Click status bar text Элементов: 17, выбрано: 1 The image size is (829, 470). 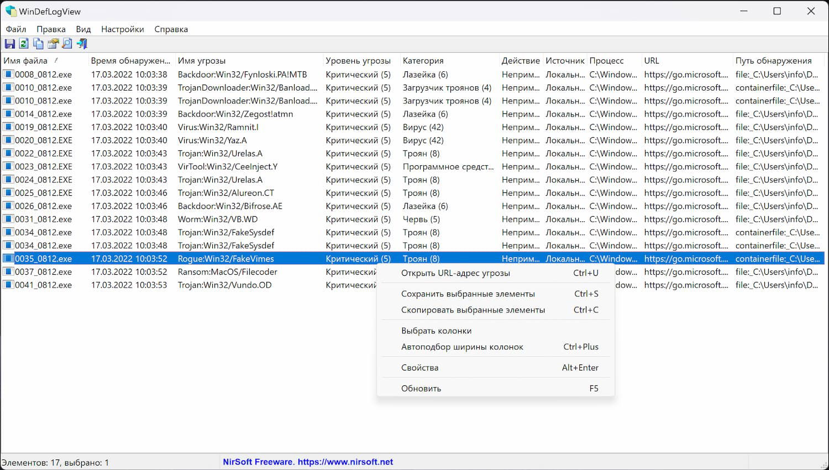pyautogui.click(x=55, y=462)
